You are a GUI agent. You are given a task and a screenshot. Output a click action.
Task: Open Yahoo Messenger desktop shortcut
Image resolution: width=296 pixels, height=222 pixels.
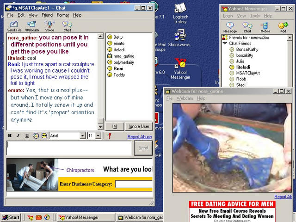point(180,68)
